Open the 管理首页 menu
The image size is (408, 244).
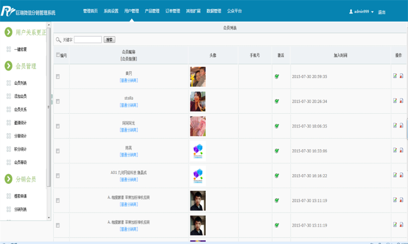click(90, 11)
